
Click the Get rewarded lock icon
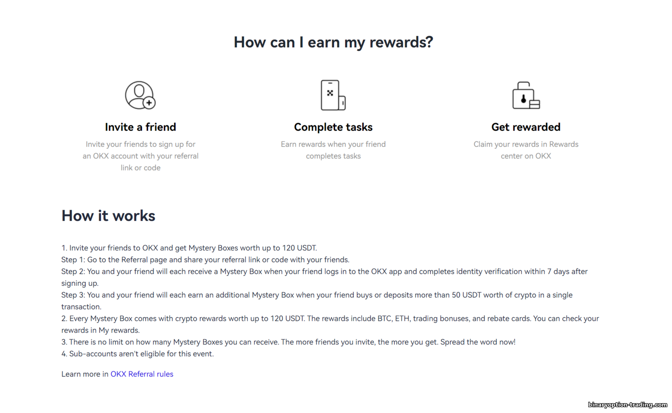tap(526, 95)
